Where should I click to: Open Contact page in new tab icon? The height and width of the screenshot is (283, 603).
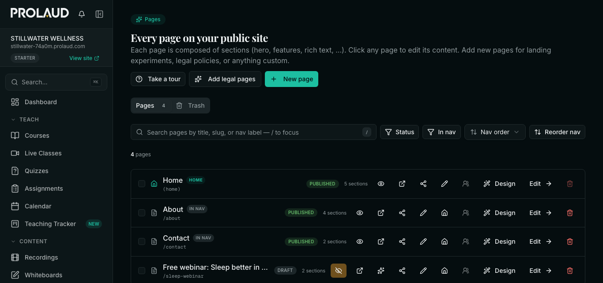[x=381, y=241]
